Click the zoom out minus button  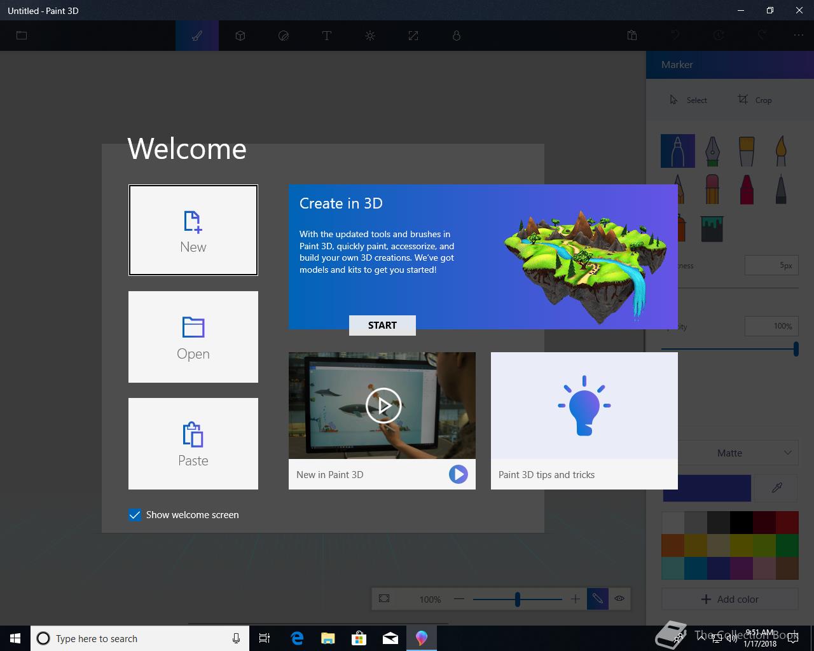(459, 599)
